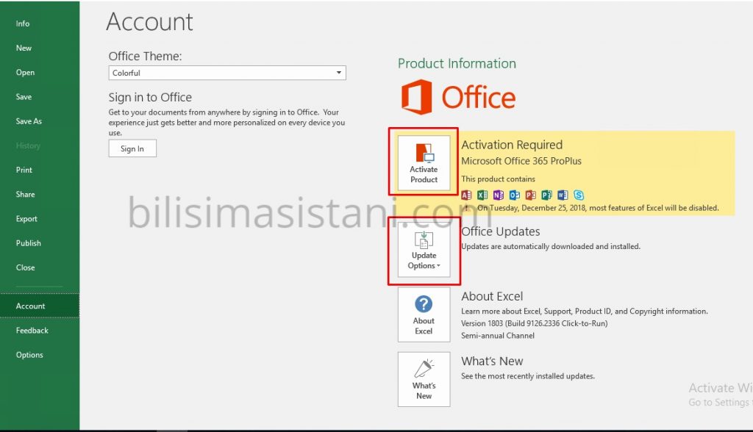753x432 pixels.
Task: Click the What's New heading
Action: point(492,361)
